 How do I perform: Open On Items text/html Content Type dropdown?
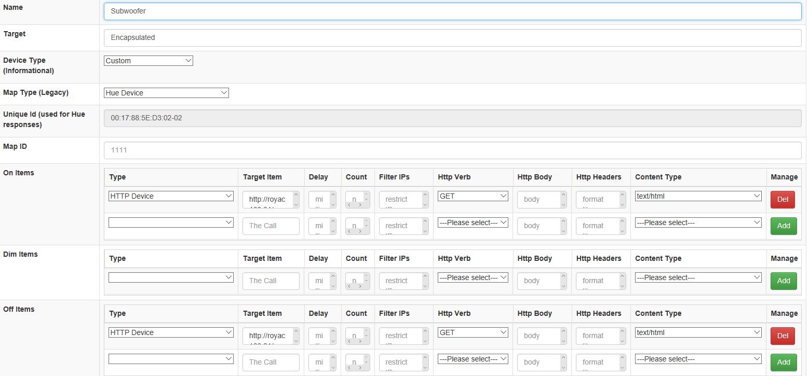(698, 196)
